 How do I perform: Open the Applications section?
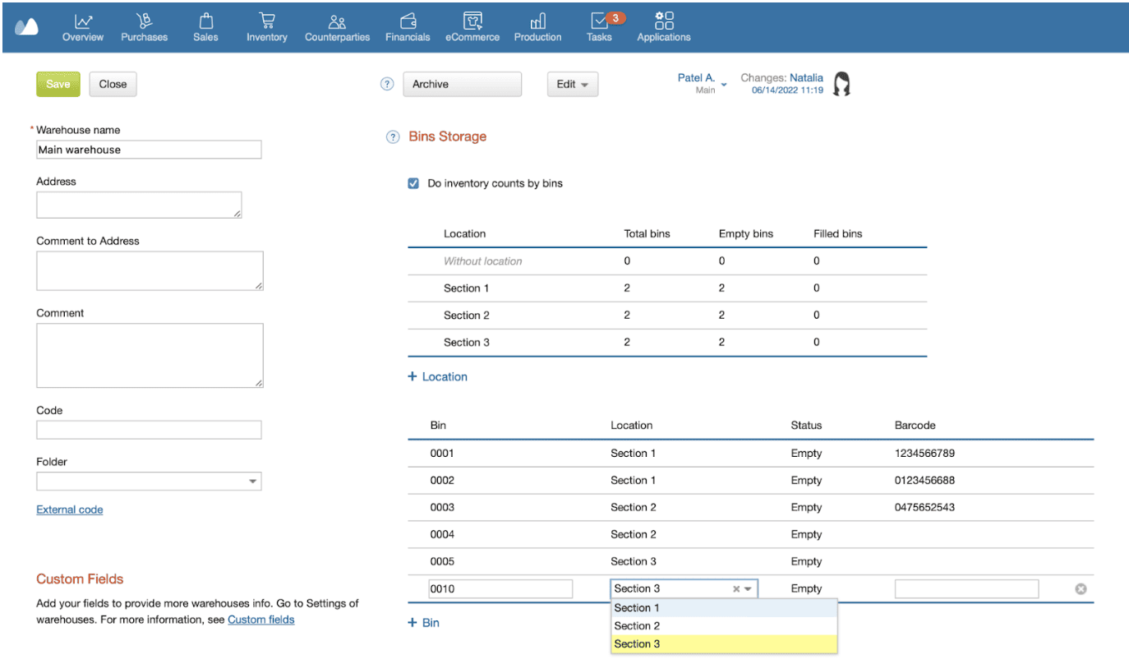click(x=664, y=27)
